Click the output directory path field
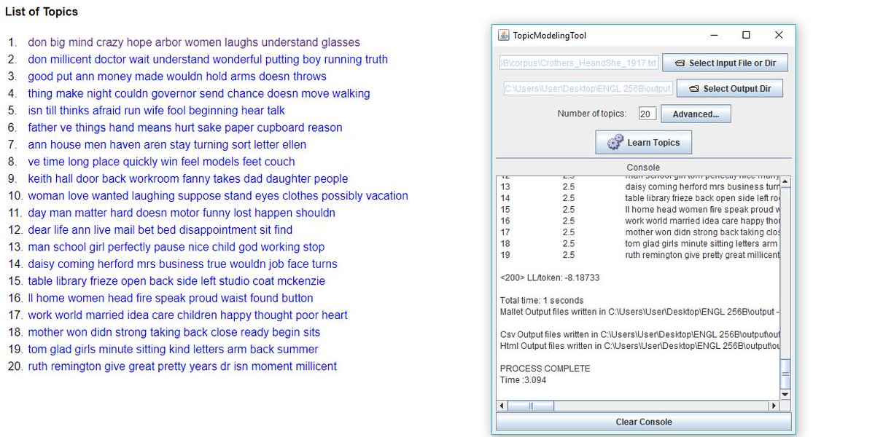 click(588, 89)
